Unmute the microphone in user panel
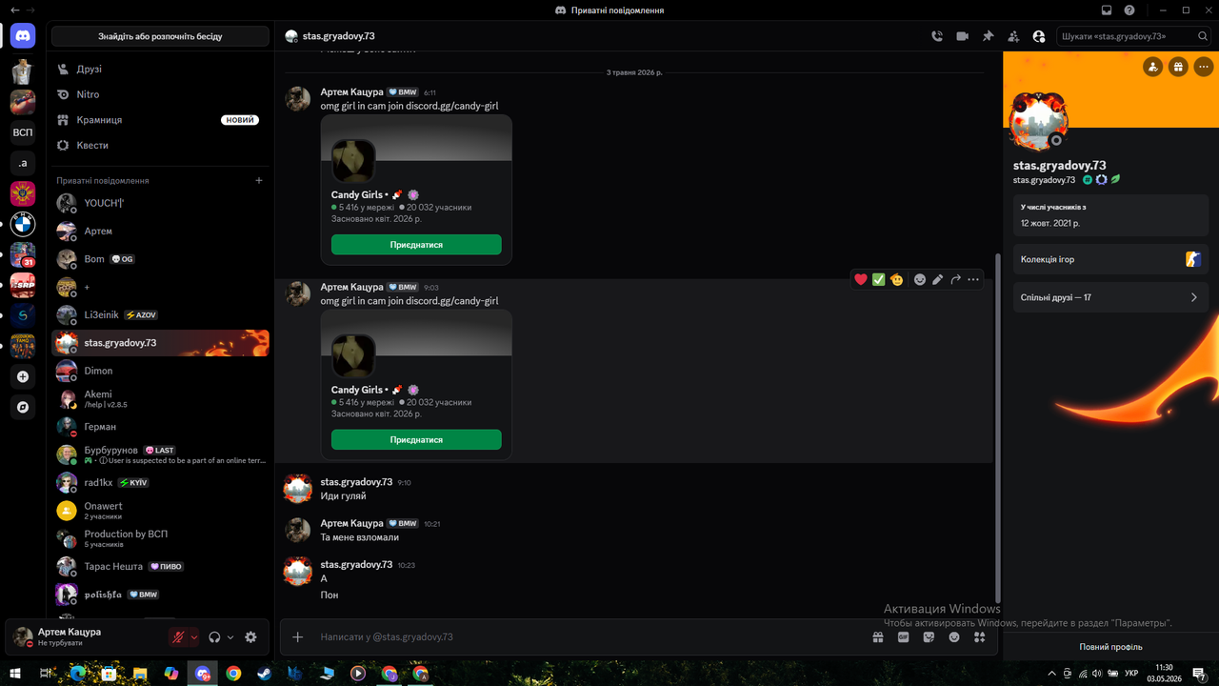This screenshot has width=1219, height=686. [178, 637]
